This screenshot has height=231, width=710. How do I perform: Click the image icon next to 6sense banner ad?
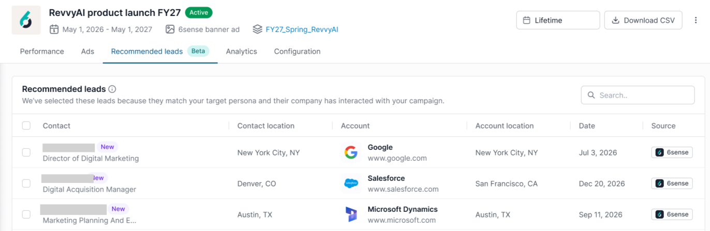point(170,29)
